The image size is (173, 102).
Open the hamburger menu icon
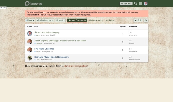(x=141, y=3)
